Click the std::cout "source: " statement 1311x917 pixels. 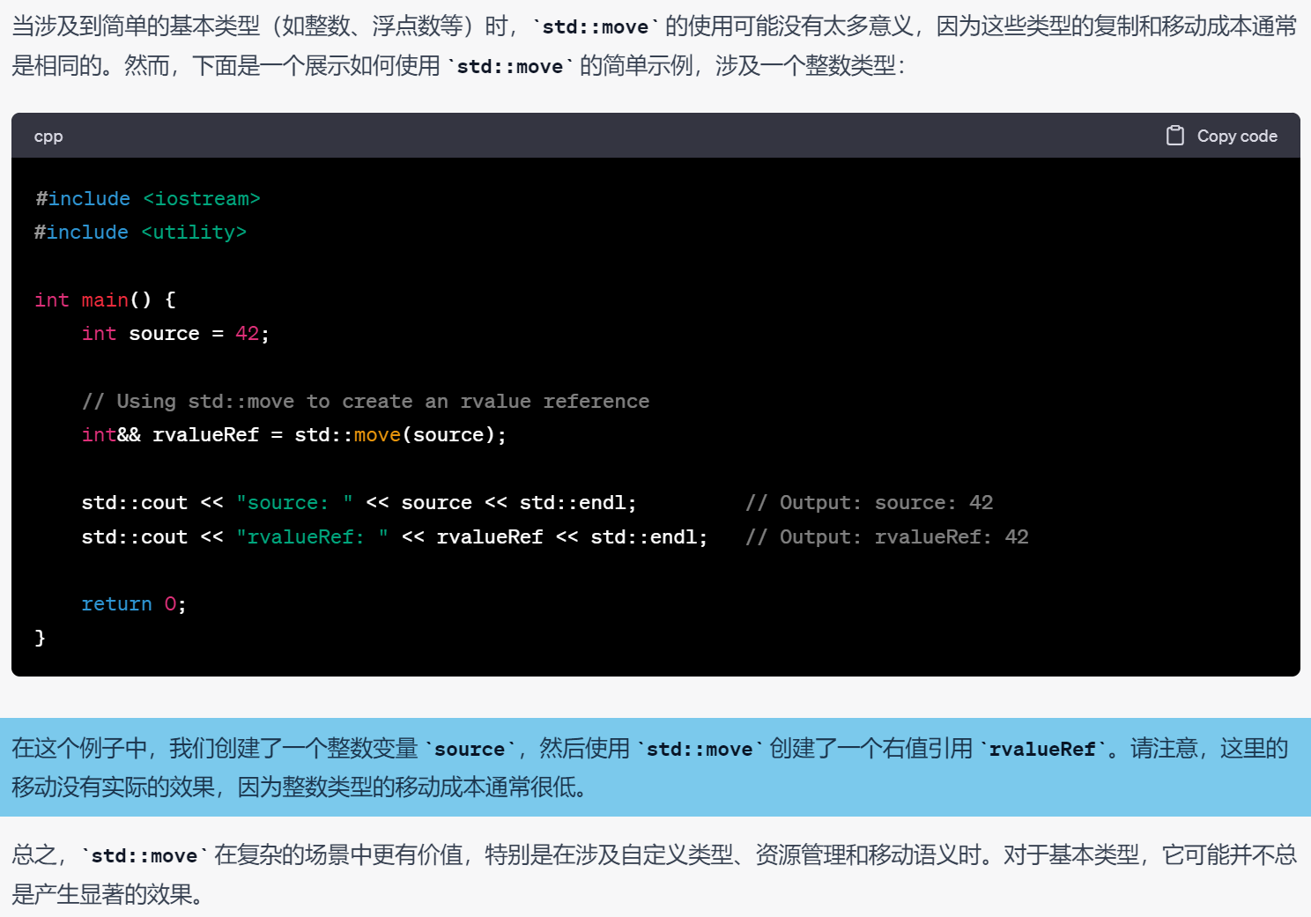pyautogui.click(x=359, y=503)
